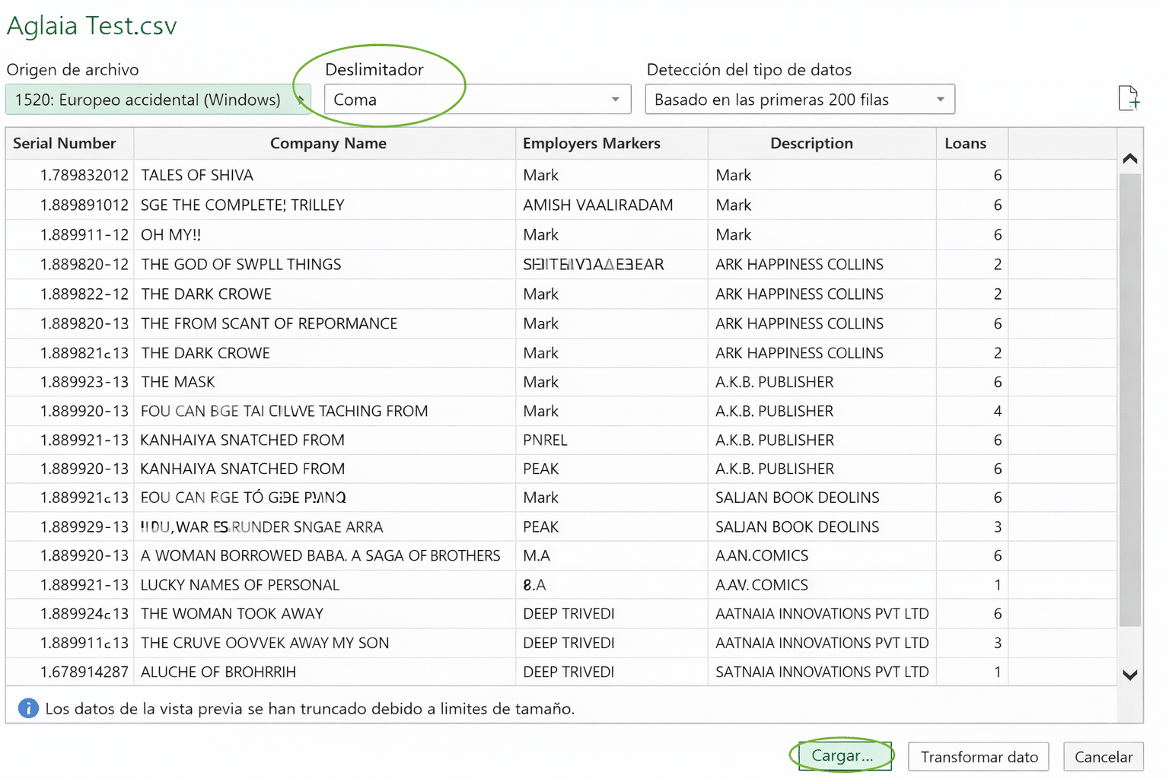Click the blue information icon
The width and height of the screenshot is (1169, 779).
click(28, 708)
